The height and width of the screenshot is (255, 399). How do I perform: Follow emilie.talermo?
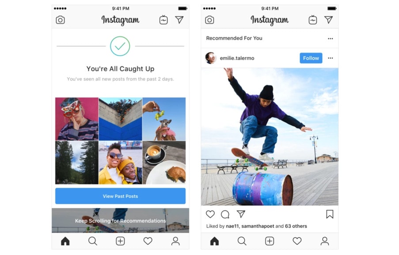point(311,58)
